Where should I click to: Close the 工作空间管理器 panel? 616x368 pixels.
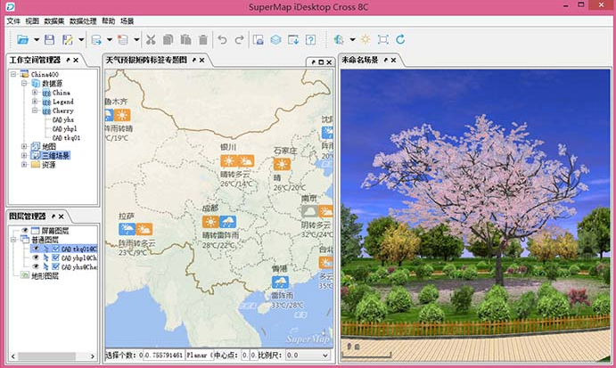[76, 60]
